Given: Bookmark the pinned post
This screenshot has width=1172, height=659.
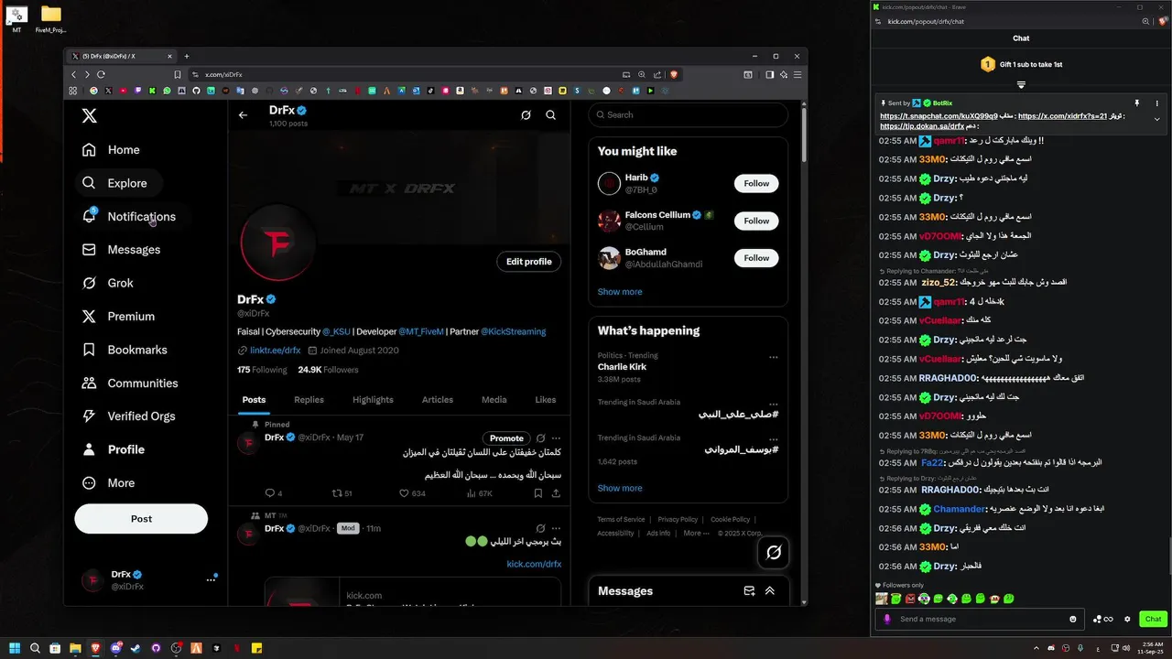Looking at the screenshot, I should click(x=538, y=493).
